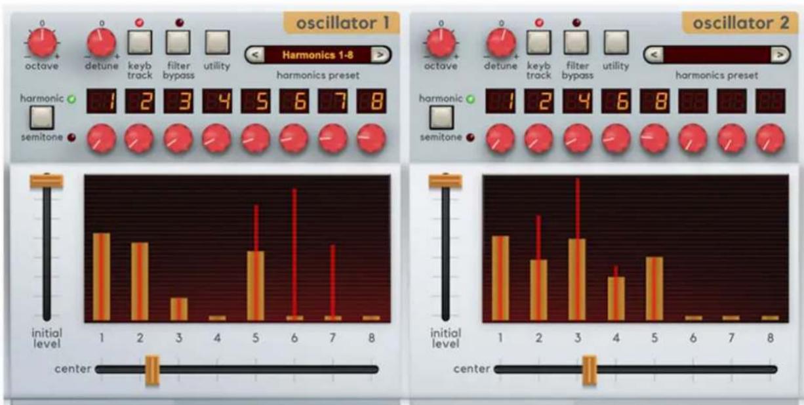Click oscillator 2 harmonic display showing 4
This screenshot has width=804, height=405.
(x=578, y=102)
